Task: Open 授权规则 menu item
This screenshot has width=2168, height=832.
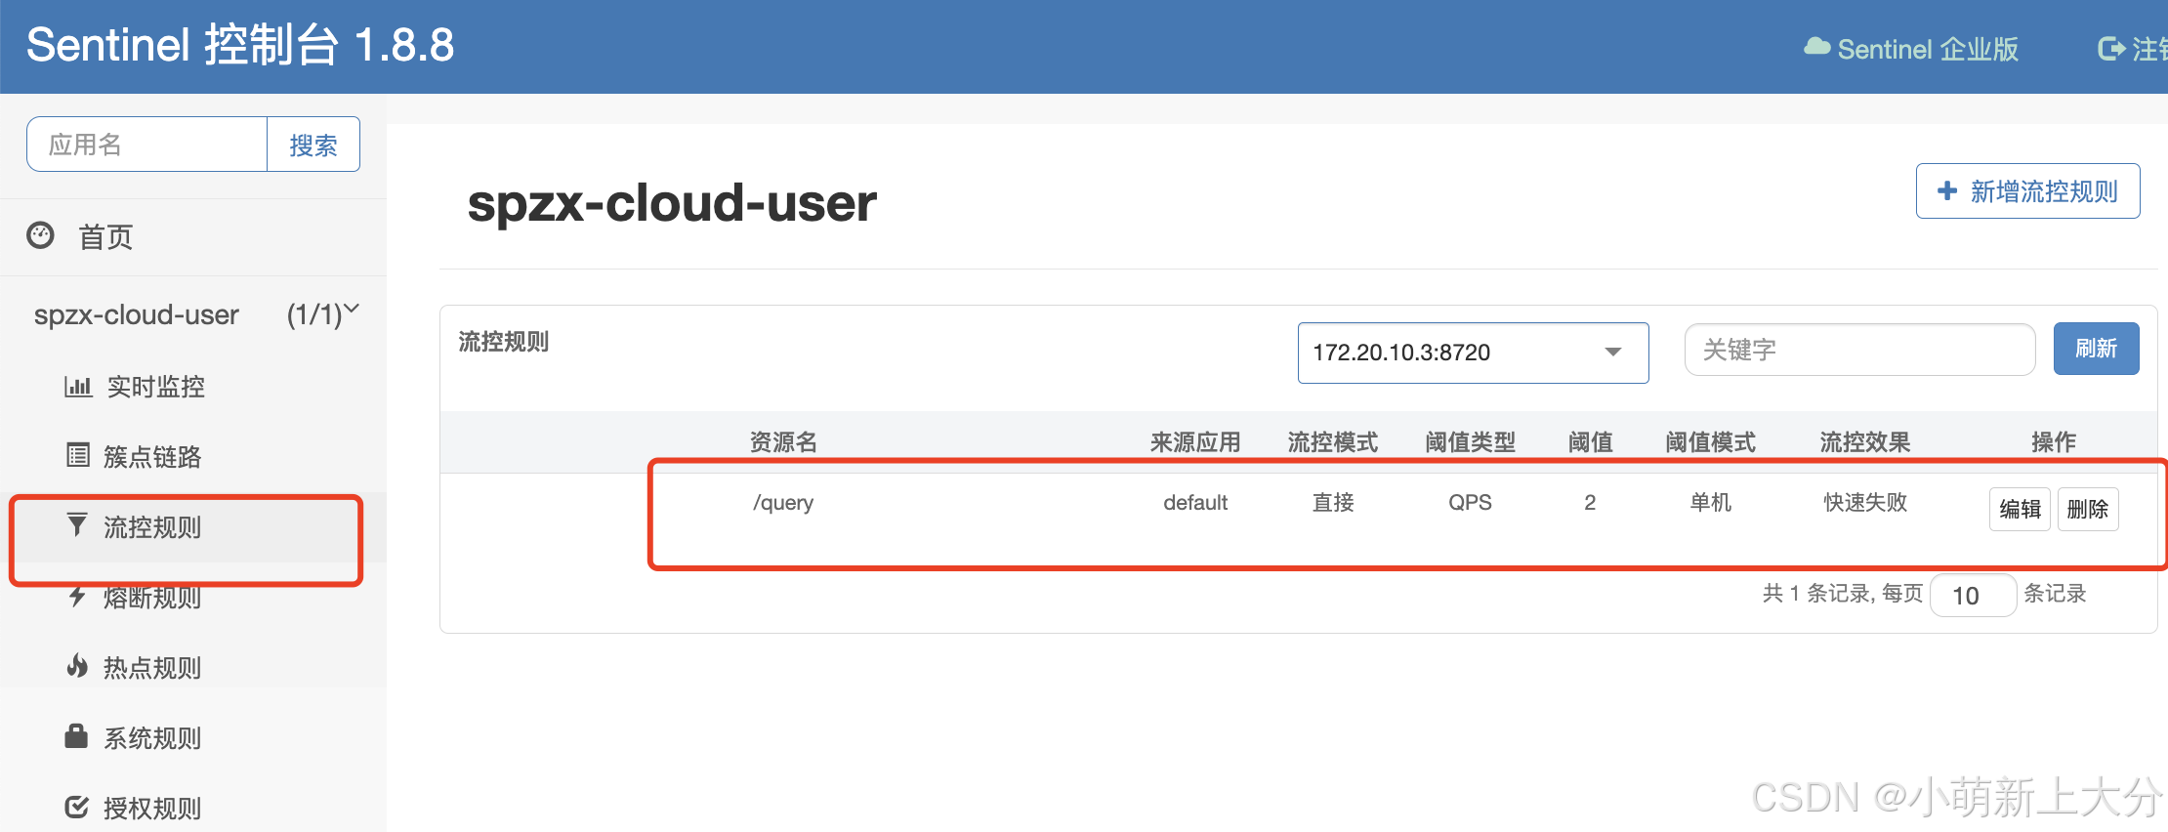Action: [152, 809]
